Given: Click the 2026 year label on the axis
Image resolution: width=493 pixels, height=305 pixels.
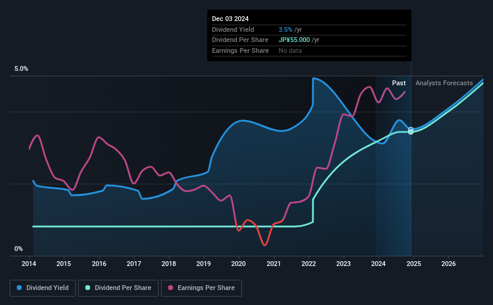Looking at the screenshot, I should (x=448, y=264).
